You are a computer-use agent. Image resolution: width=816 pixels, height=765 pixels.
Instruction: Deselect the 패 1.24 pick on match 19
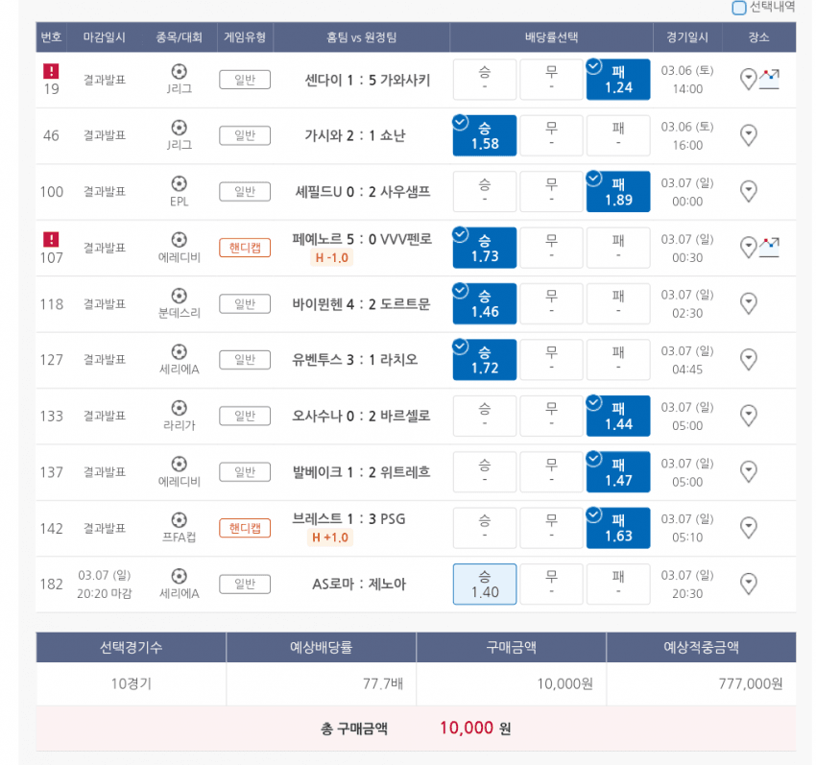618,80
